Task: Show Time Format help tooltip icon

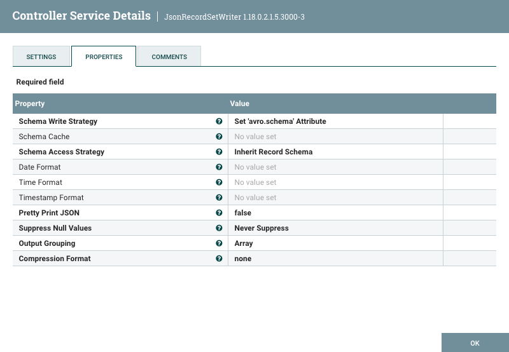Action: click(x=219, y=182)
